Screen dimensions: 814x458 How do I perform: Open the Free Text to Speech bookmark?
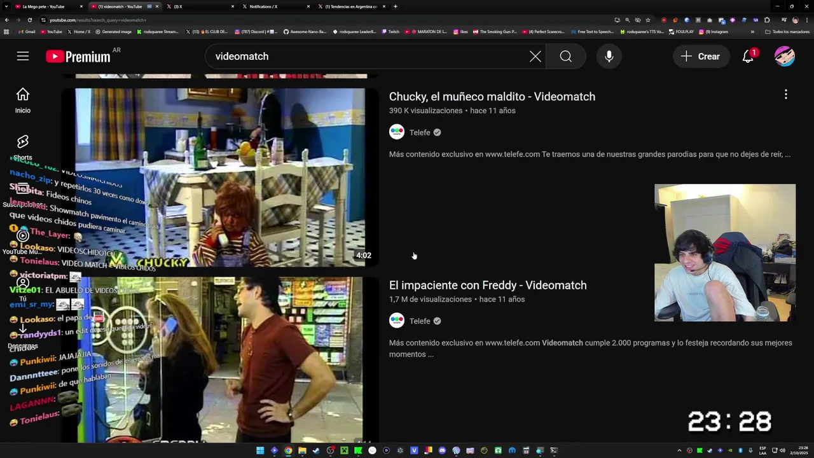coord(592,32)
